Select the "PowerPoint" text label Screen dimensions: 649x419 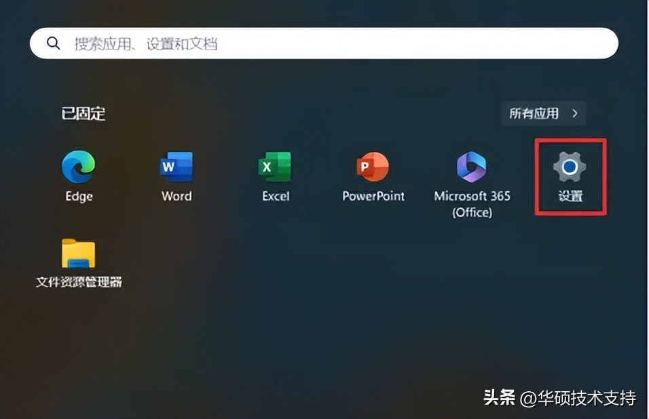pos(373,197)
